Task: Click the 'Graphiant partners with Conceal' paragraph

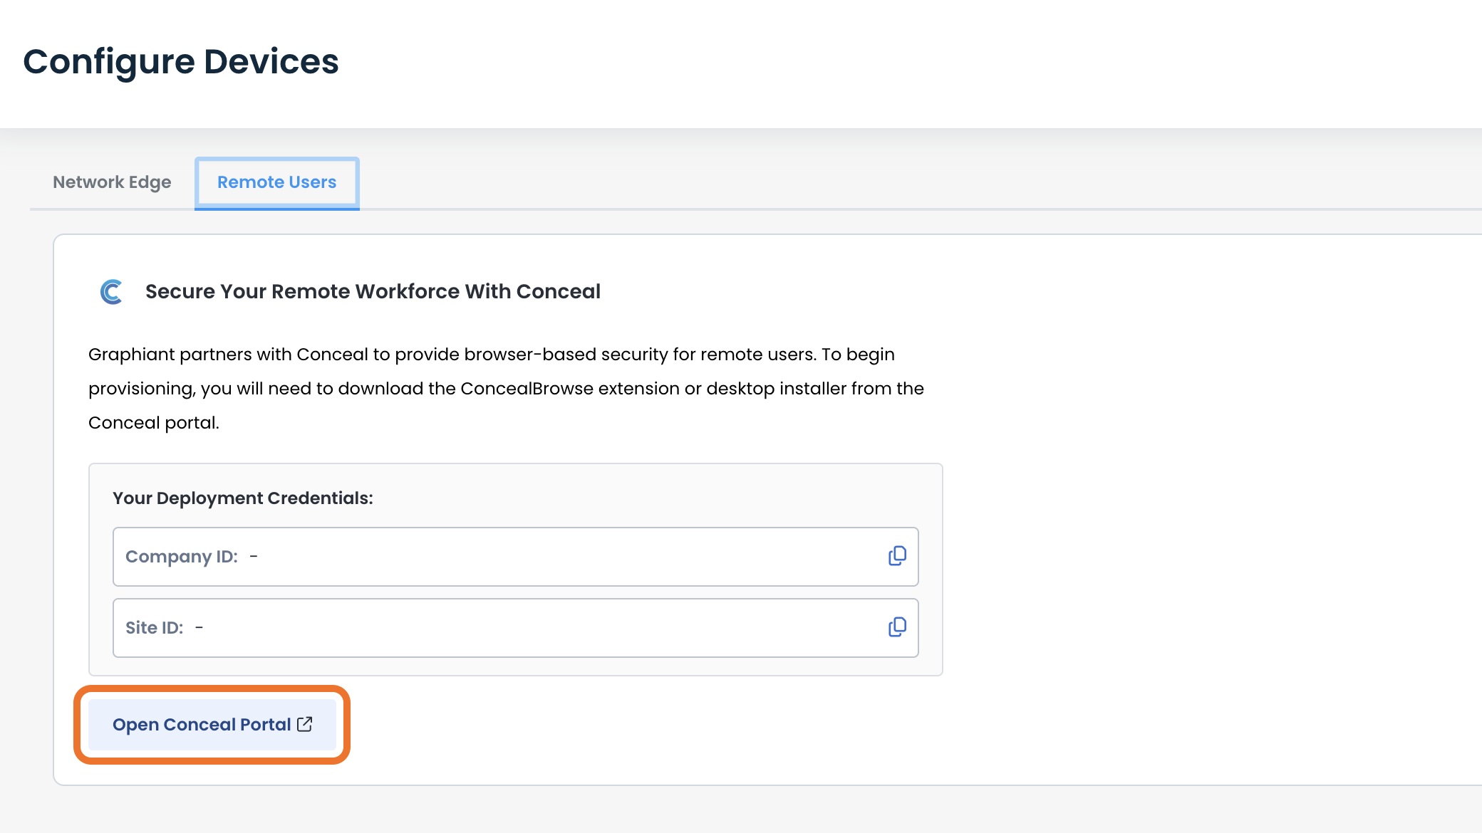Action: 506,389
